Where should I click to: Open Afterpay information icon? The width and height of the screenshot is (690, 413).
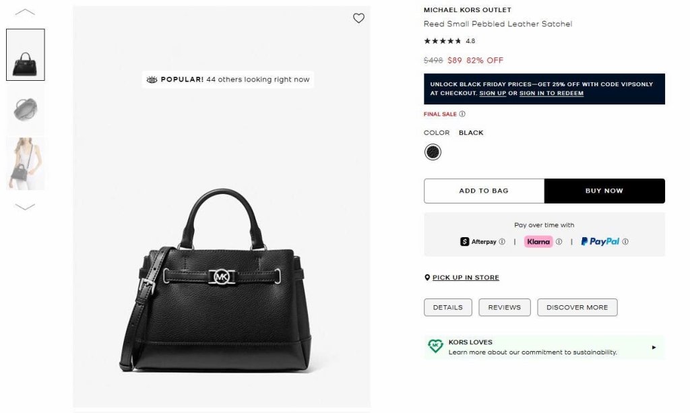[502, 242]
